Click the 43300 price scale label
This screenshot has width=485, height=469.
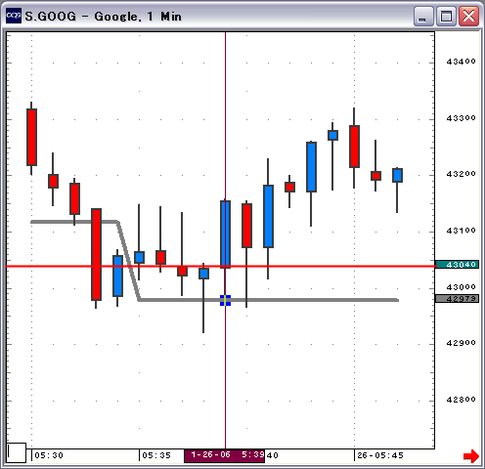point(461,118)
